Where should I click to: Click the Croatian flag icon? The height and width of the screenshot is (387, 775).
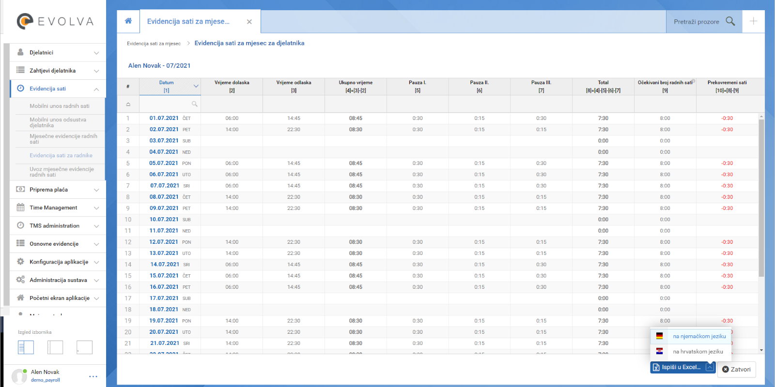point(659,351)
